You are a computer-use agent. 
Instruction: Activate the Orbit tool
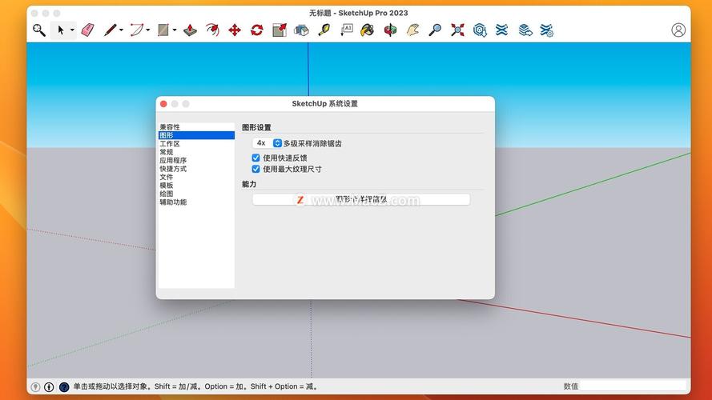390,30
